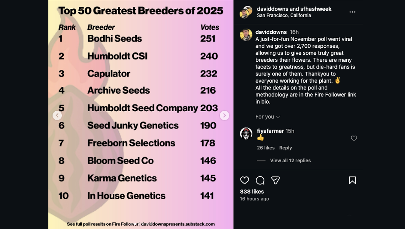Click the Top 50 Greatest Breeders image

pyautogui.click(x=141, y=115)
